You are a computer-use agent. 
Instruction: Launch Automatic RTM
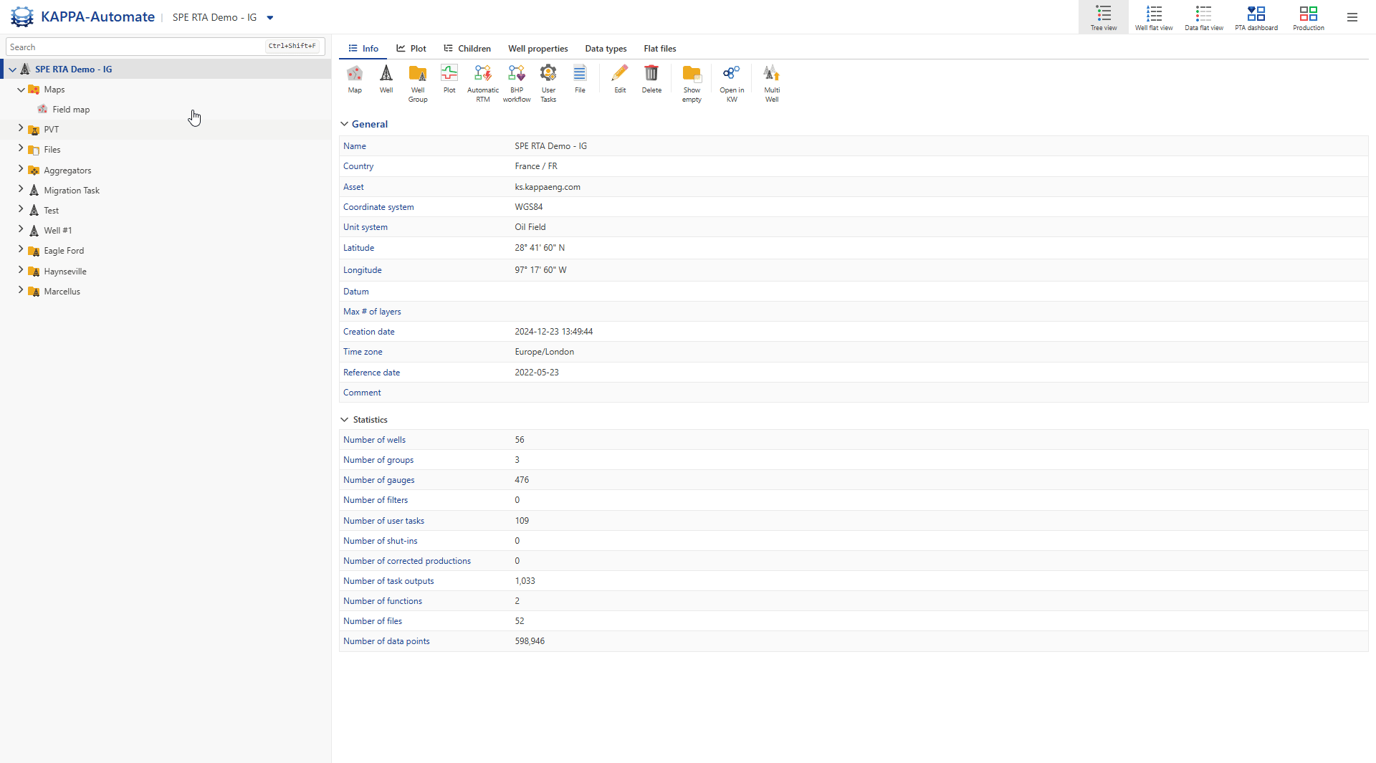coord(483,73)
